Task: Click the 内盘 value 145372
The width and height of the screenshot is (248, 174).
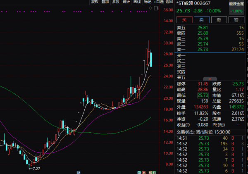Action: (x=236, y=107)
